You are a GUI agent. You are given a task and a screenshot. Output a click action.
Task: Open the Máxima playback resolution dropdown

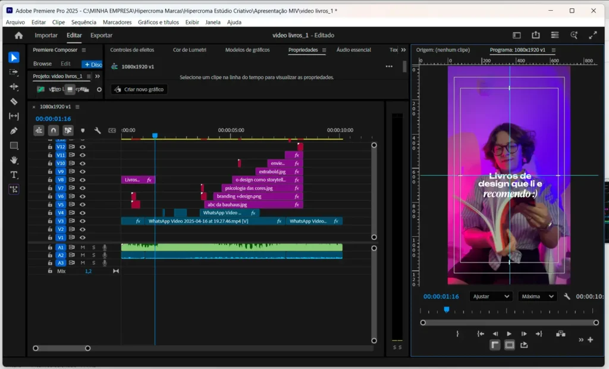(x=537, y=296)
